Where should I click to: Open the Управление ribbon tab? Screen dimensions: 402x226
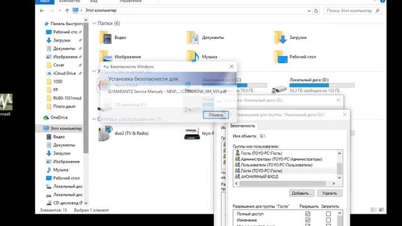[130, 1]
